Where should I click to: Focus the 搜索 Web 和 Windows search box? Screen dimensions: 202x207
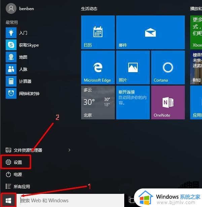pyautogui.click(x=71, y=201)
